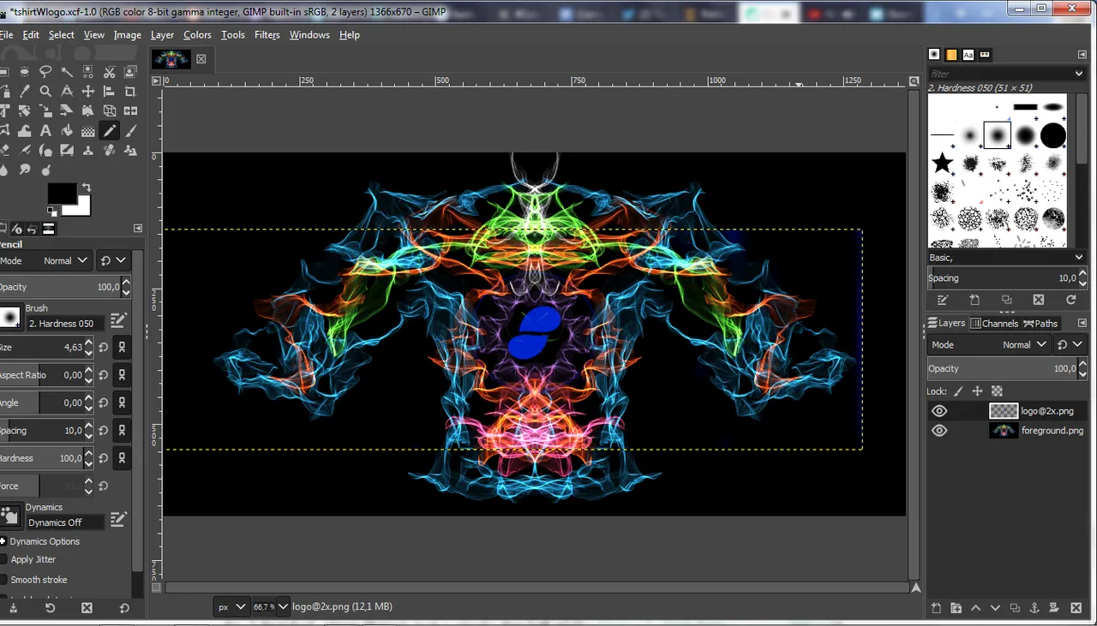The image size is (1097, 626).
Task: Select the Zoom magnifier tool
Action: pyautogui.click(x=45, y=92)
